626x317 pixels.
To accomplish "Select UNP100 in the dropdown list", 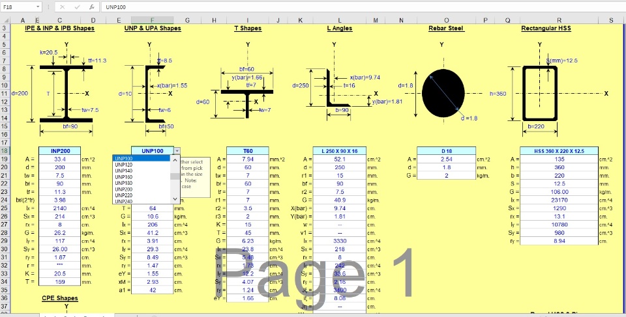I will coord(142,158).
